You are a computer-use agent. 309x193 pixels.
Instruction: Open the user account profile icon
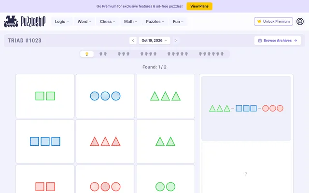pyautogui.click(x=300, y=21)
